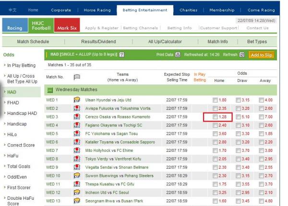Click the help question mark icon beside HAD
Image resolution: width=288 pixels, height=206 pixels.
click(122, 55)
